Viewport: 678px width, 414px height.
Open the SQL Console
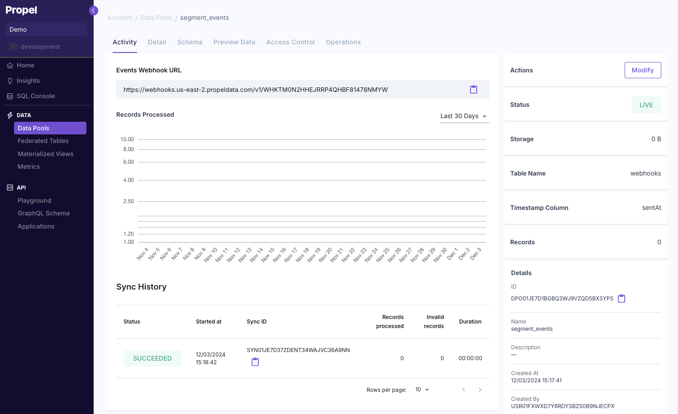[10, 96]
